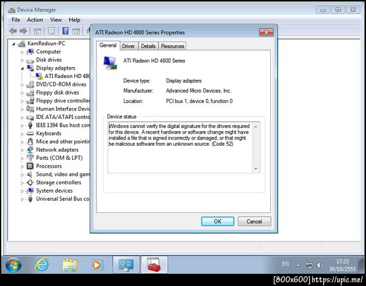366x286 pixels.
Task: Collapse the KarnRedsun-PC root node
Action: coord(14,44)
